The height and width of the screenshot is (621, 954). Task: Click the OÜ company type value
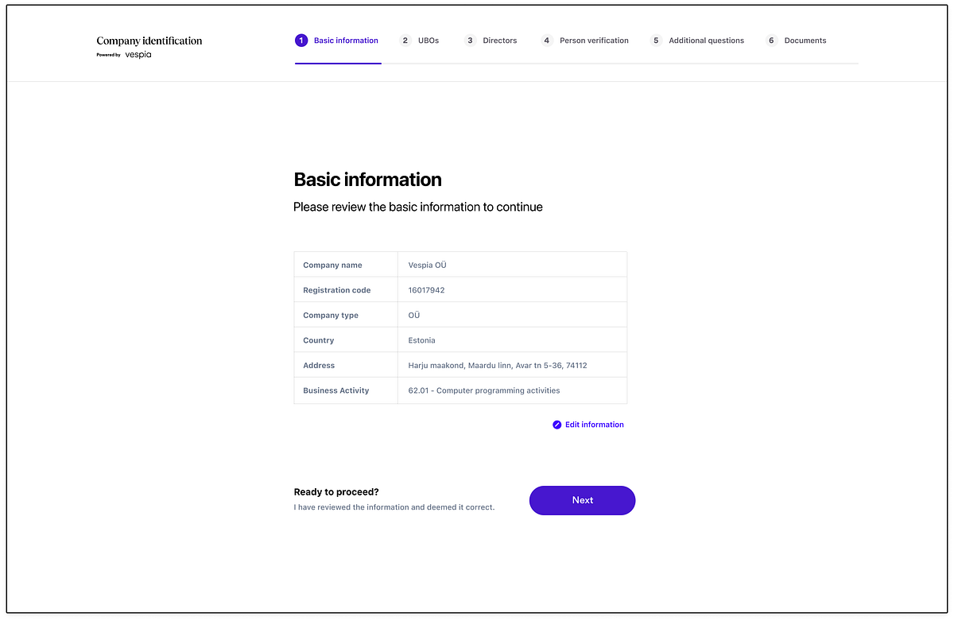[x=414, y=315]
